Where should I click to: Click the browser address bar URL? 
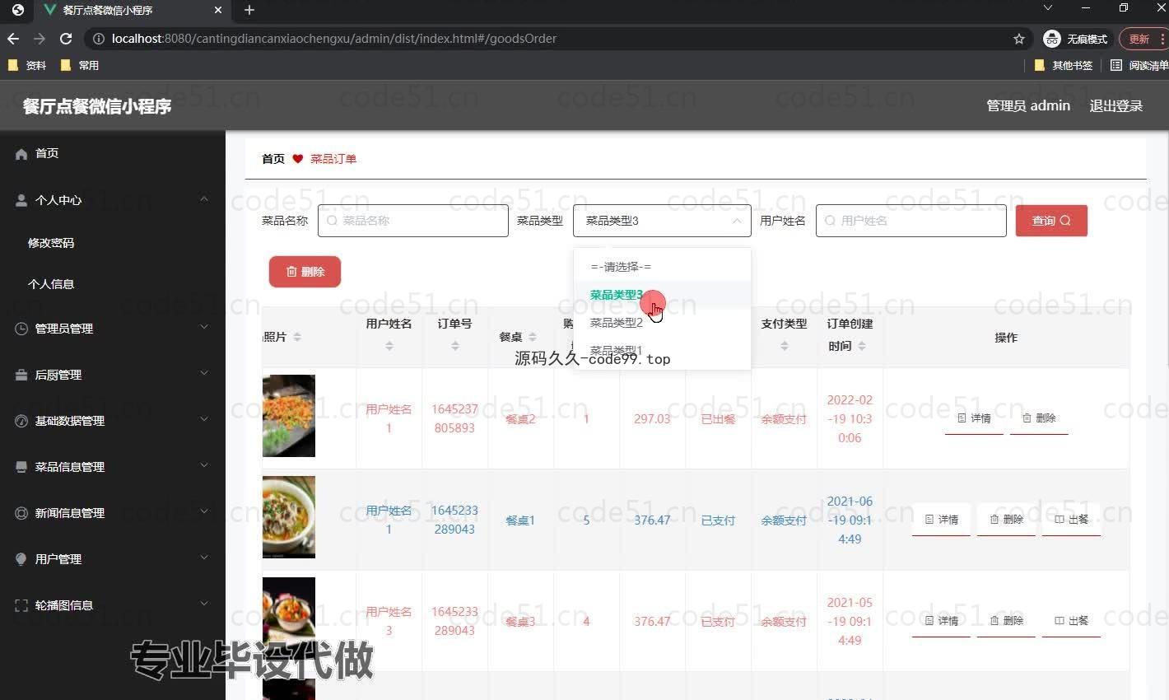coord(334,39)
